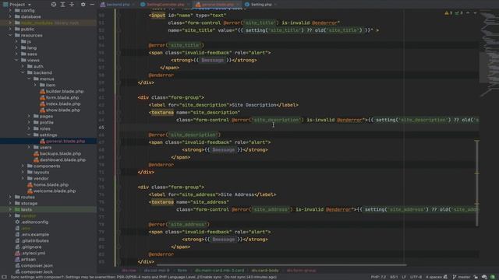The height and width of the screenshot is (280, 499).
Task: Open the .gitignore file
Action: [x=28, y=247]
